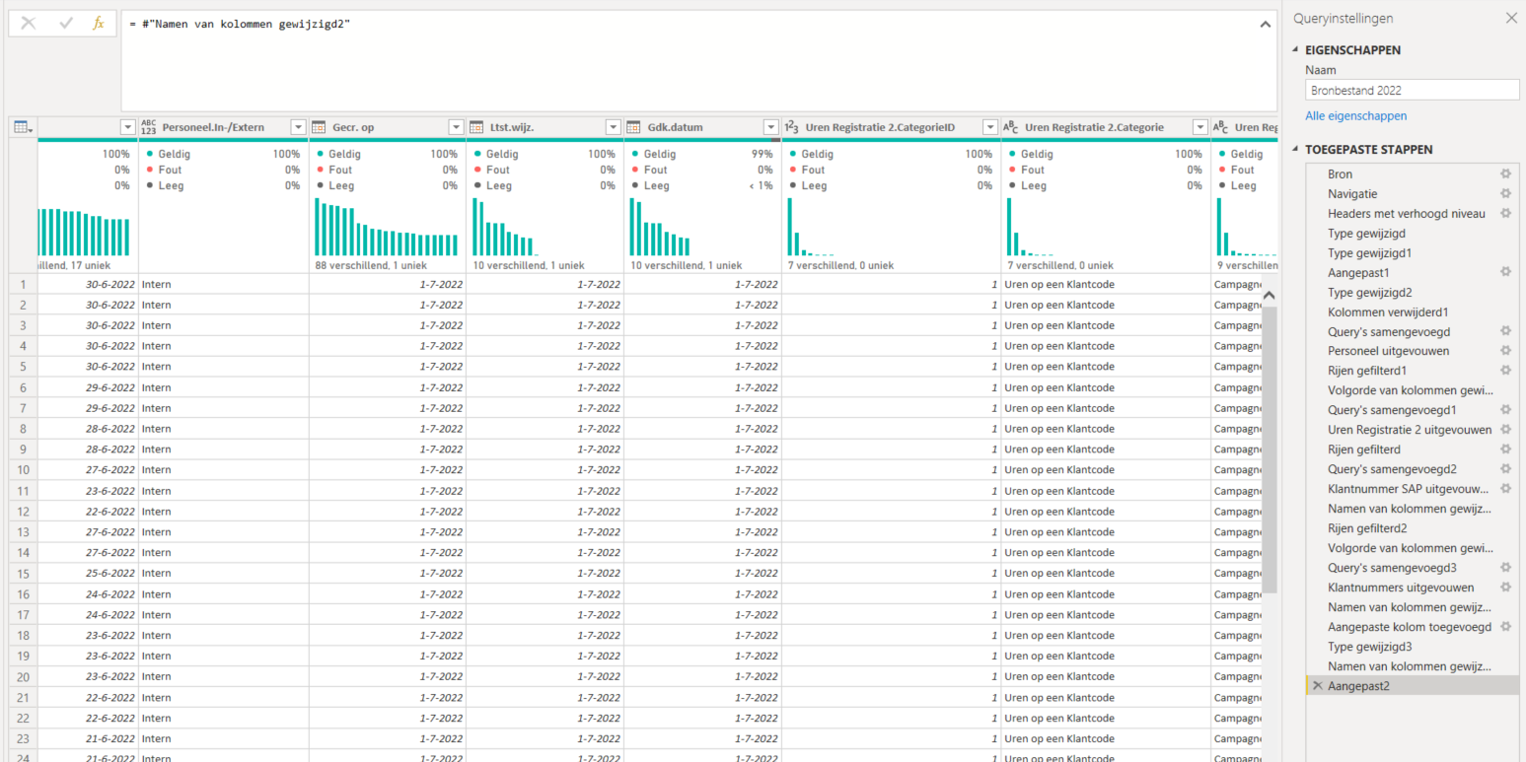
Task: Select the Type gewijzigd3 applied step
Action: [x=1413, y=647]
